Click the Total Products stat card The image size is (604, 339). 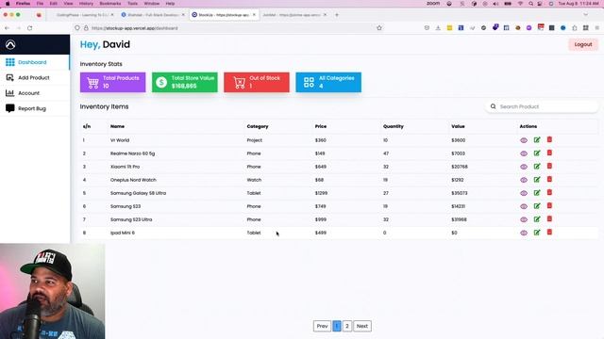tap(113, 82)
